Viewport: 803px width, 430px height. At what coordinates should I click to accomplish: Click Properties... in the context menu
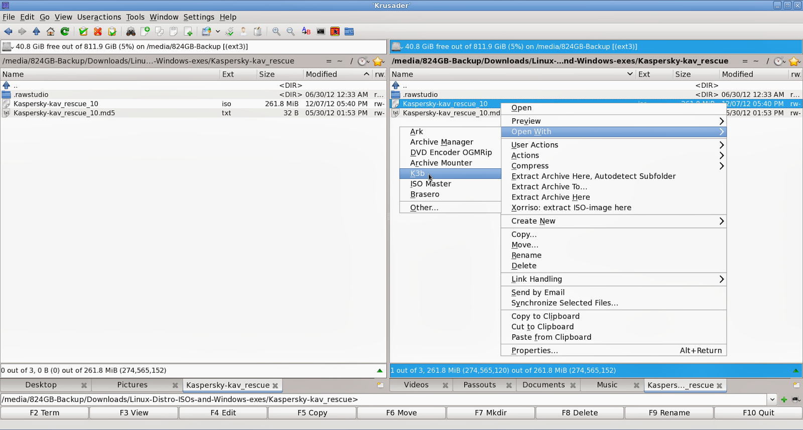coord(613,351)
